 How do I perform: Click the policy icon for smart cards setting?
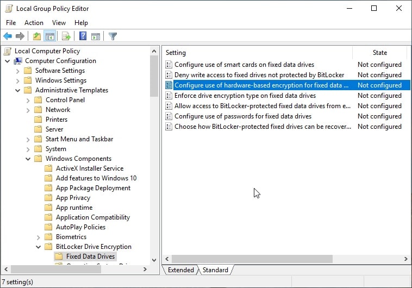click(x=168, y=65)
